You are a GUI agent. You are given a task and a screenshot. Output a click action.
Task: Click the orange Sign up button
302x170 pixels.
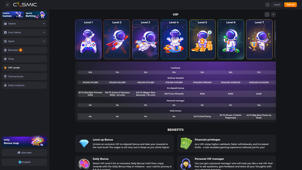pos(291,5)
